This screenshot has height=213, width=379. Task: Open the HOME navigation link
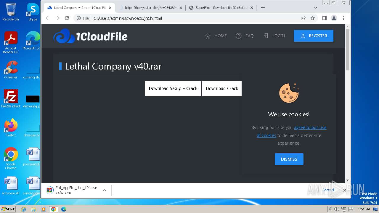pyautogui.click(x=216, y=36)
